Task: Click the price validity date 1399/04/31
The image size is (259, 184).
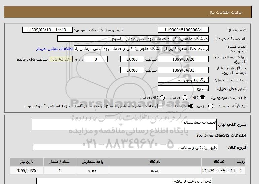Action: [x=183, y=70]
